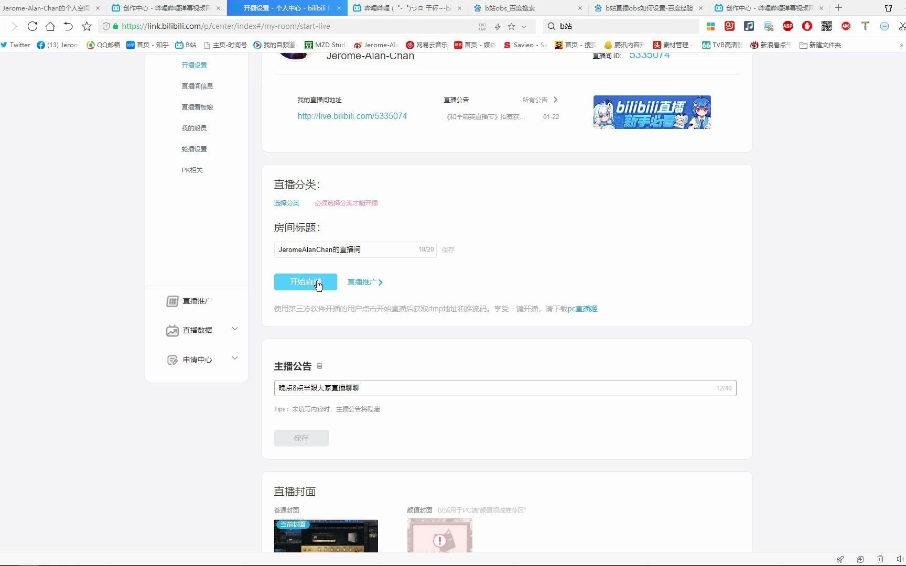Click the search magnifier icon

[x=552, y=26]
